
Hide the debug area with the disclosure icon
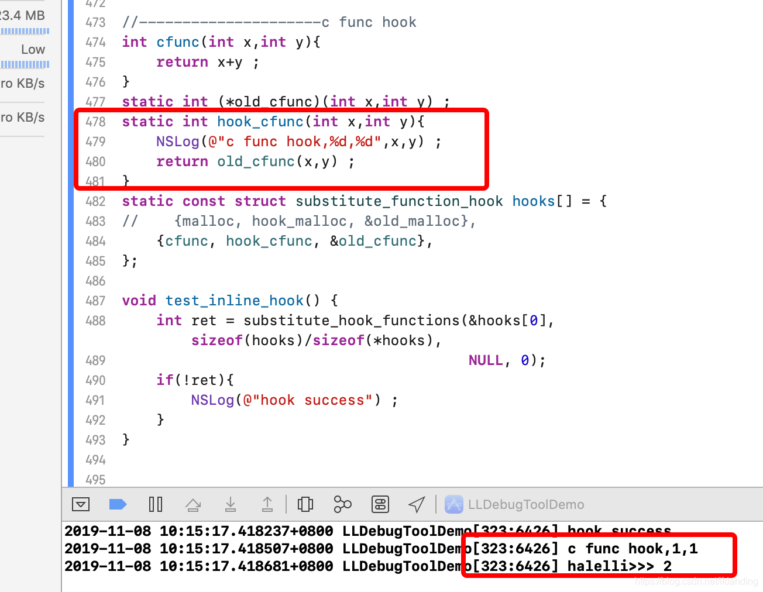80,504
